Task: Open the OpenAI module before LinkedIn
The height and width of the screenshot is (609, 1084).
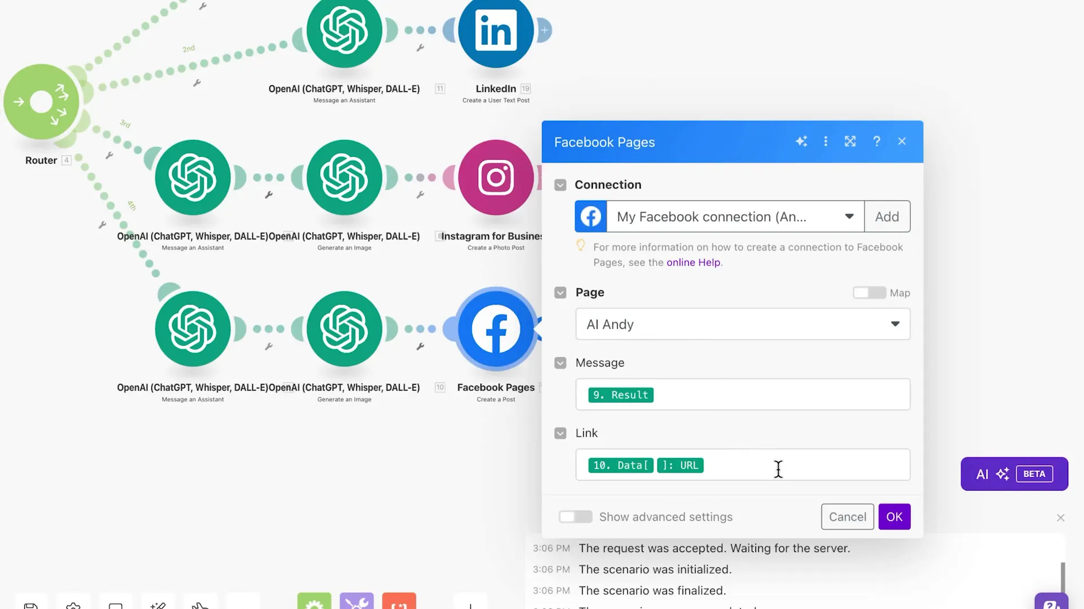Action: 344,30
